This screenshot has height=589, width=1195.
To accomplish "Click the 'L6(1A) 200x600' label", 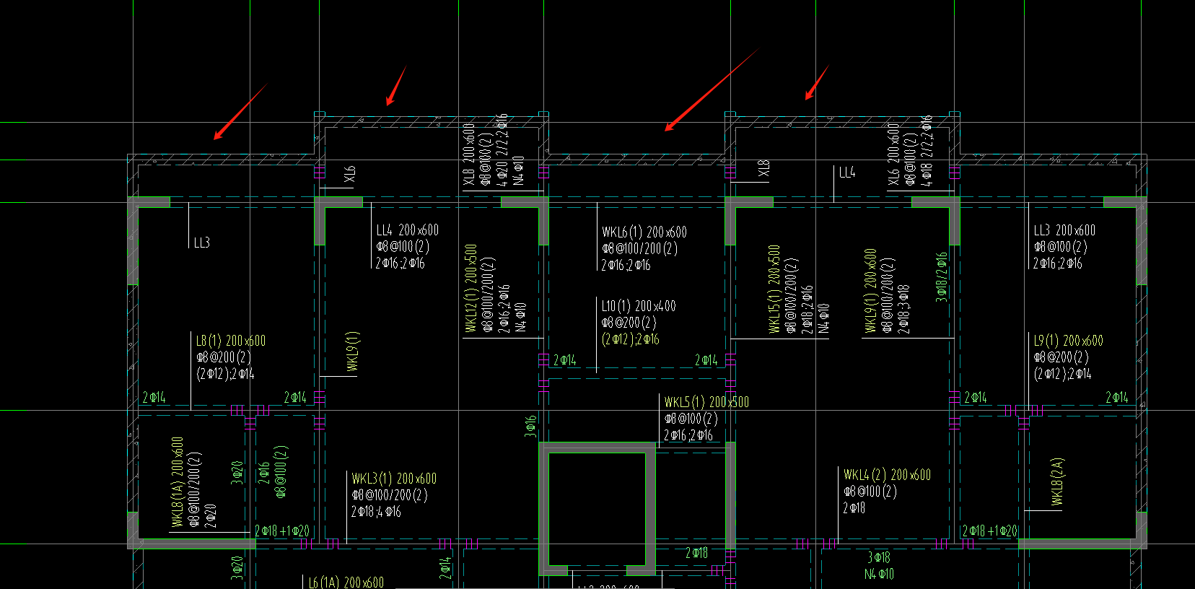I will point(346,583).
